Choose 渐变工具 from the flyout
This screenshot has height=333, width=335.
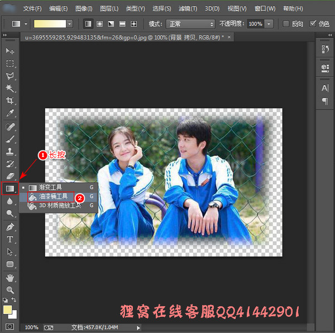58,187
